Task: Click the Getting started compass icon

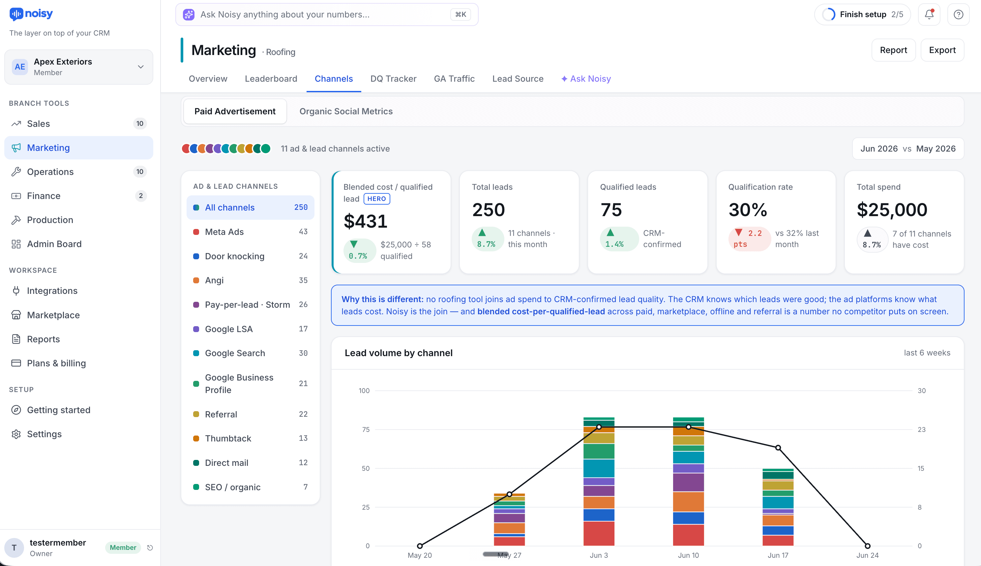Action: coord(16,410)
